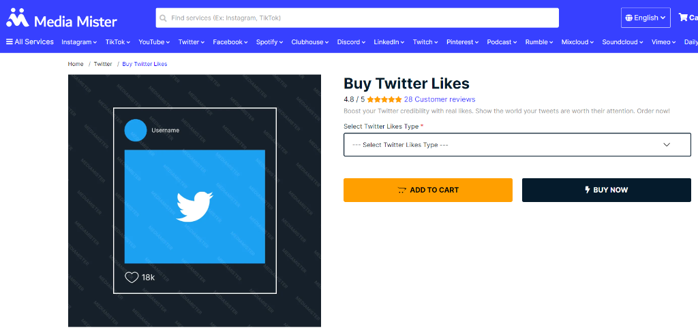Expand the YouTube services menu
The image size is (698, 334).
pos(154,42)
